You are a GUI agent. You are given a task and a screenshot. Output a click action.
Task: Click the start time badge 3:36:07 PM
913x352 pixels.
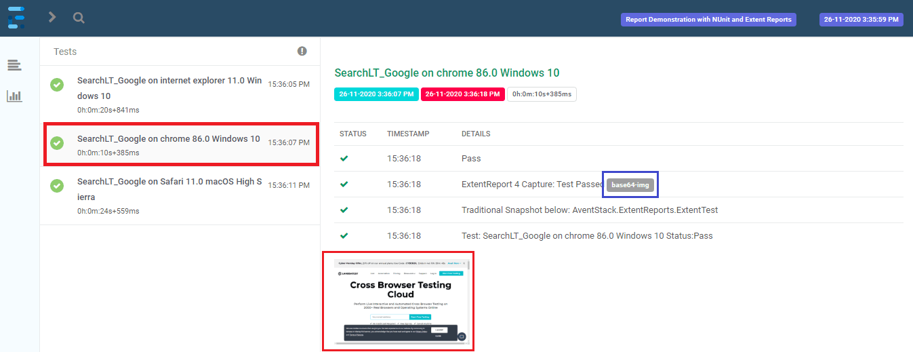click(376, 94)
